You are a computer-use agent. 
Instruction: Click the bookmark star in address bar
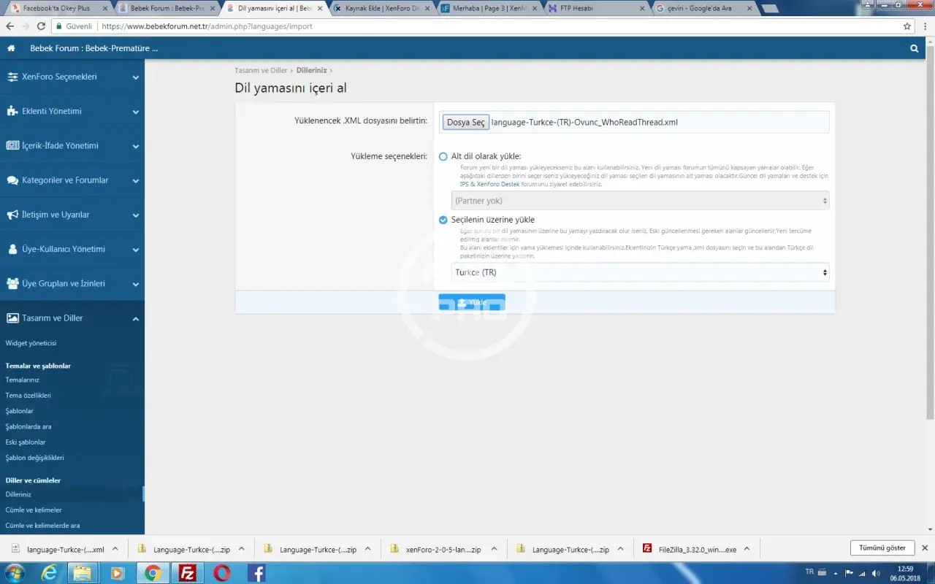tap(907, 26)
